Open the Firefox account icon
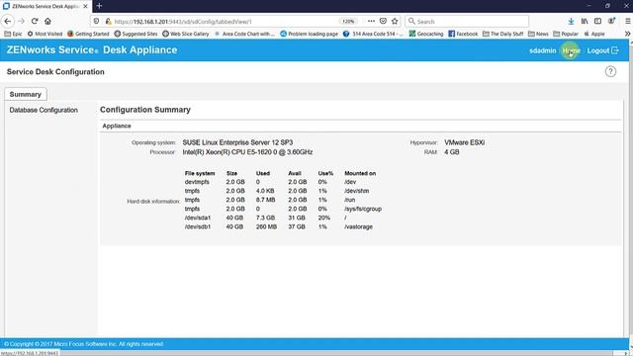Viewport: 633px width, 356px height. [611, 21]
